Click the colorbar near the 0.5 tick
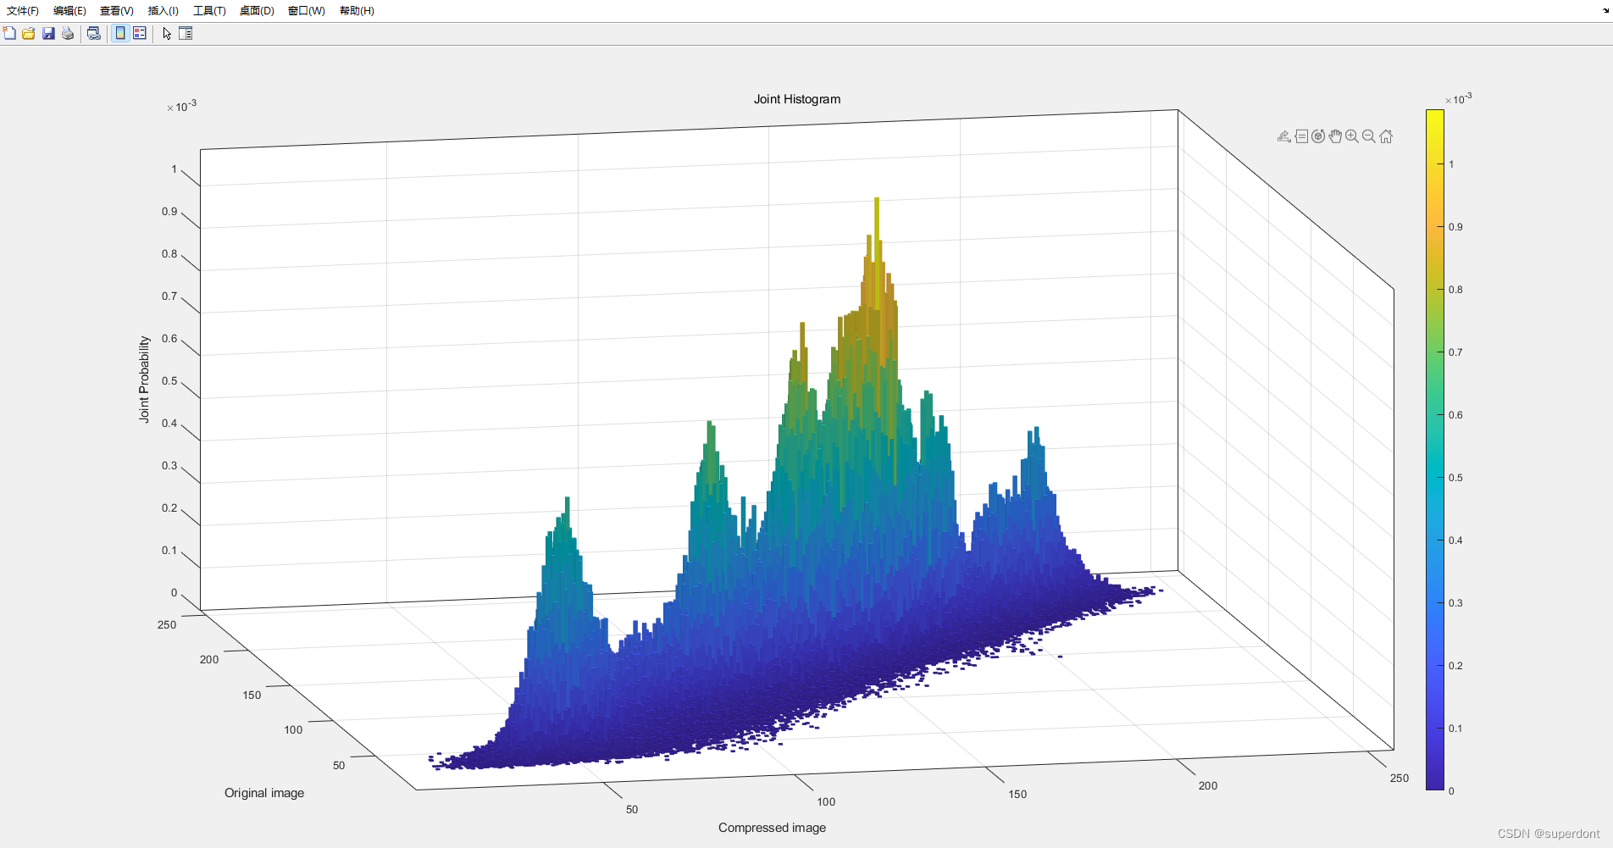The width and height of the screenshot is (1613, 848). coord(1434,478)
